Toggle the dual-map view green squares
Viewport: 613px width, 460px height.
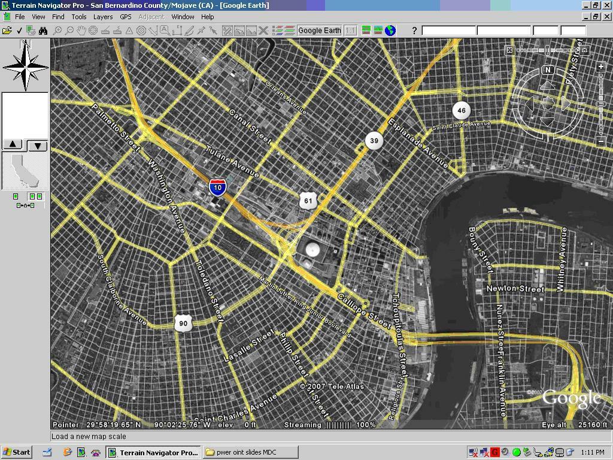(x=36, y=196)
